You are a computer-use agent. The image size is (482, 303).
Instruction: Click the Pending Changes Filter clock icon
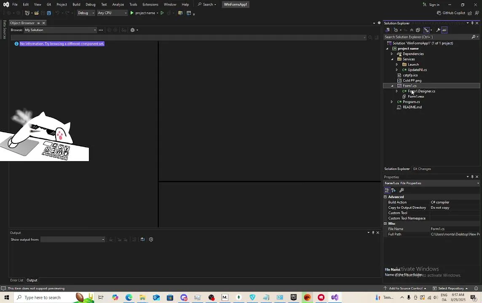[x=396, y=30]
